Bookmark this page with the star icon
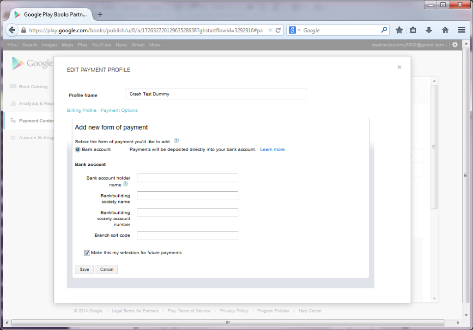 click(x=399, y=30)
